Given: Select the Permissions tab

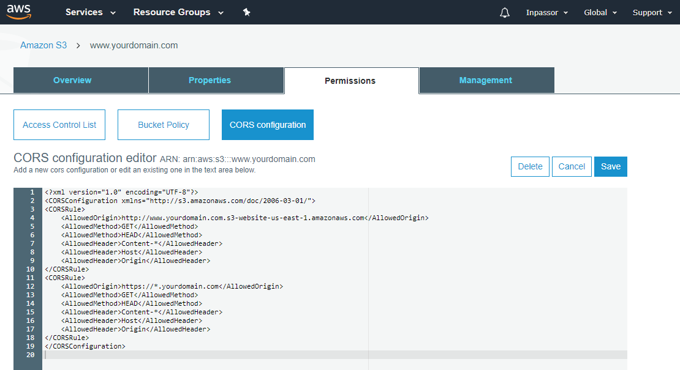Looking at the screenshot, I should click(350, 80).
